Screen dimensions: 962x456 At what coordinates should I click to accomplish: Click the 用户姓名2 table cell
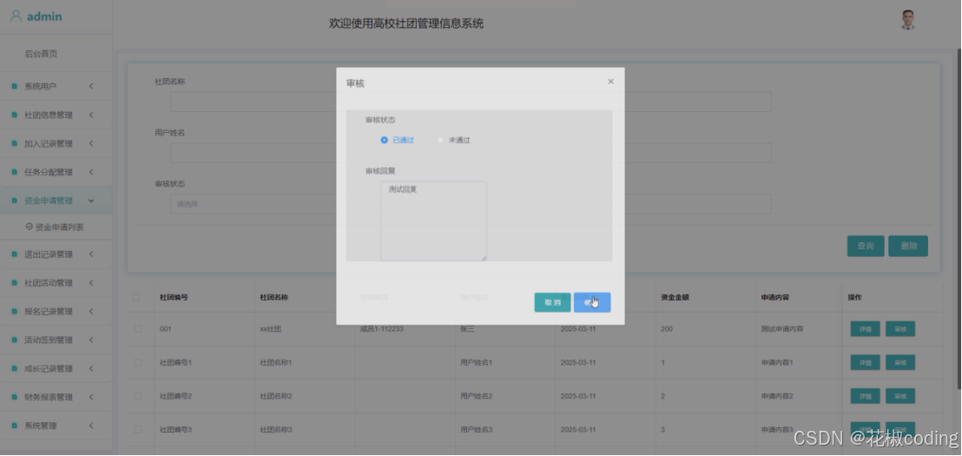477,396
